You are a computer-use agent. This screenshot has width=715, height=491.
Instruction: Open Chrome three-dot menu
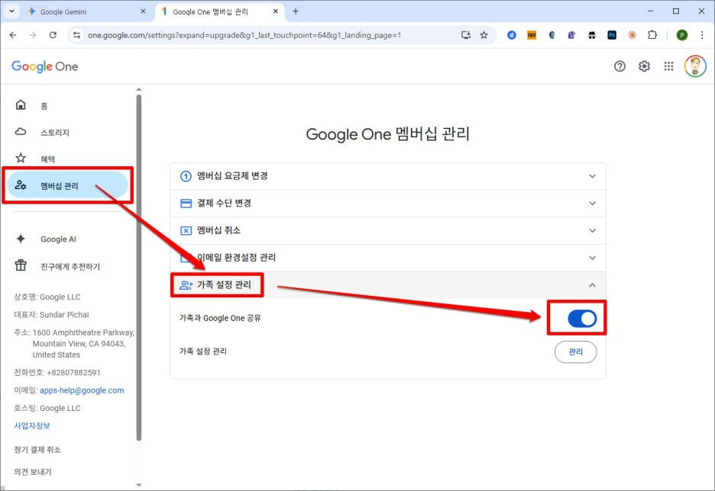coord(702,35)
